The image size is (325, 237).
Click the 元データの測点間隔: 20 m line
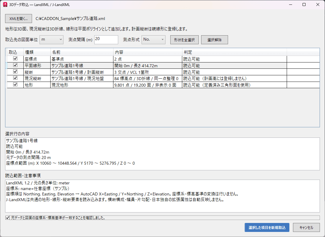28,158
